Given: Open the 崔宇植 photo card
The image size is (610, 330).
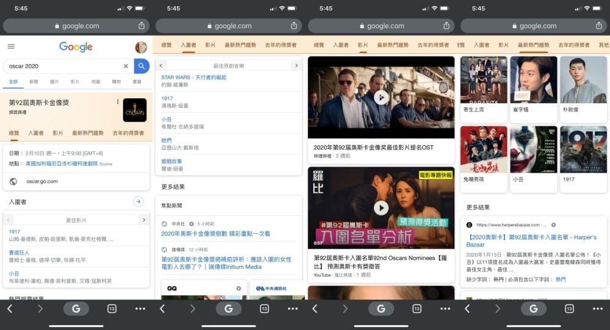Looking at the screenshot, I should click(x=534, y=89).
